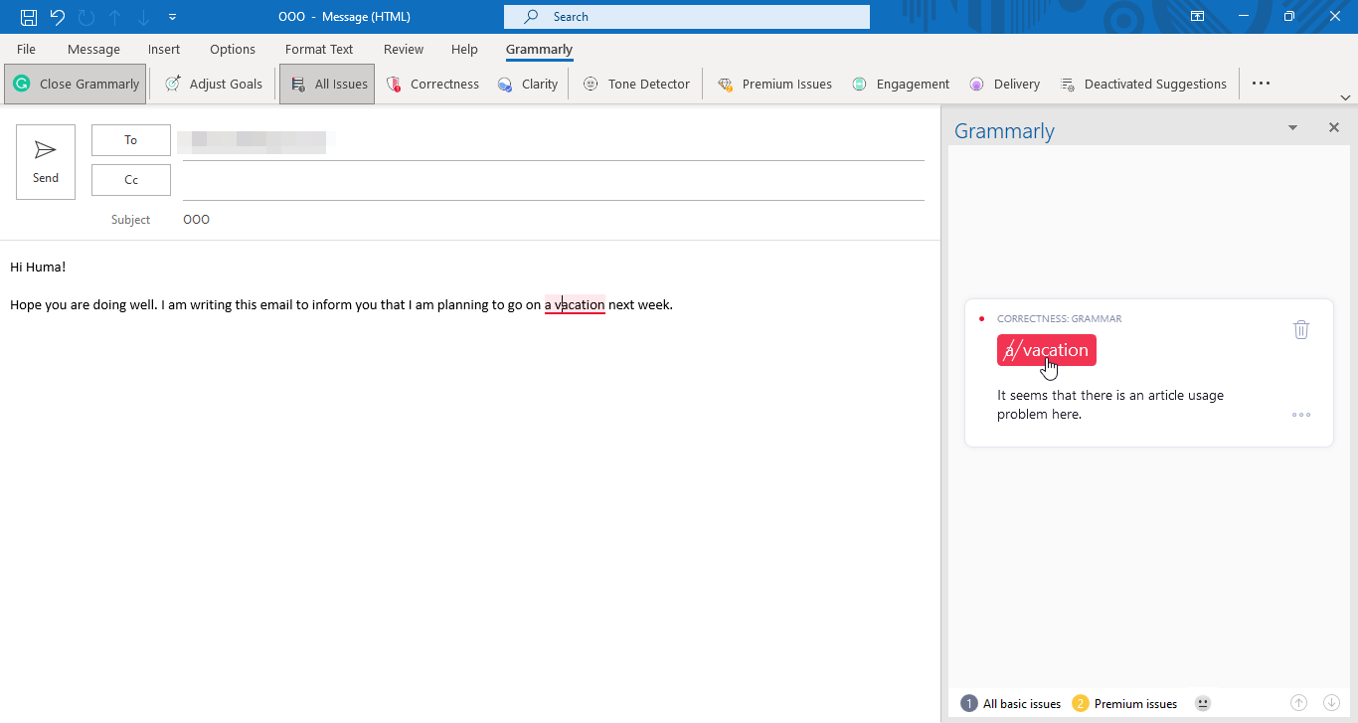
Task: Dismiss the suggestion with the trash icon
Action: tap(1301, 329)
